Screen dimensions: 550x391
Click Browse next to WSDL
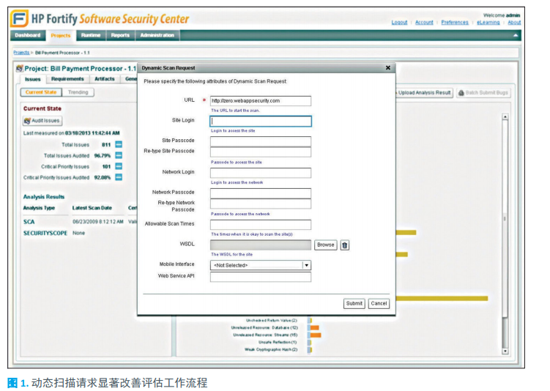point(325,245)
